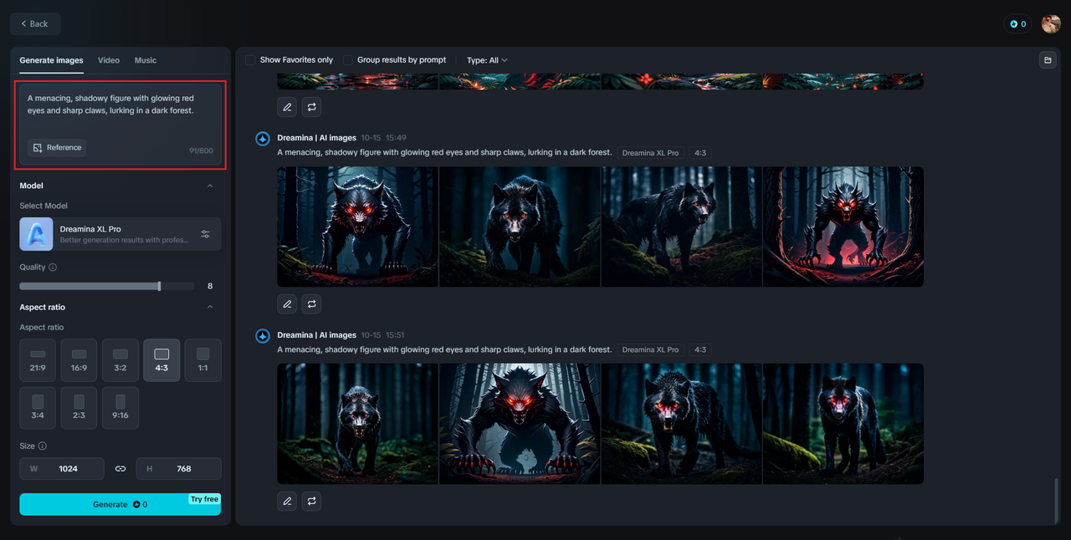Open third wolf image in 15:49 results
Screen dimensions: 1071x540
pyautogui.click(x=681, y=227)
